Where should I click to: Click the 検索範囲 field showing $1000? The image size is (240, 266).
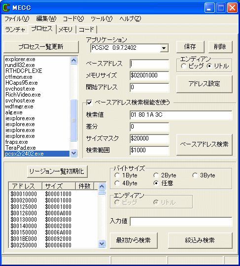coord(149,150)
